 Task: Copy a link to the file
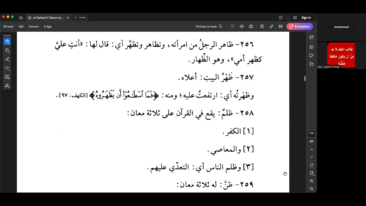coord(271,27)
